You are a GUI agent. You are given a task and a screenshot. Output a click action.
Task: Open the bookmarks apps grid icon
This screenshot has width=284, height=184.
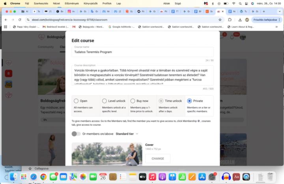pyautogui.click(x=6, y=27)
